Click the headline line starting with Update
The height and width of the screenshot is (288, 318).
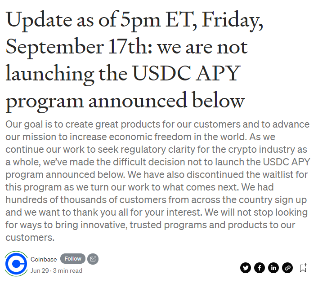pos(134,20)
